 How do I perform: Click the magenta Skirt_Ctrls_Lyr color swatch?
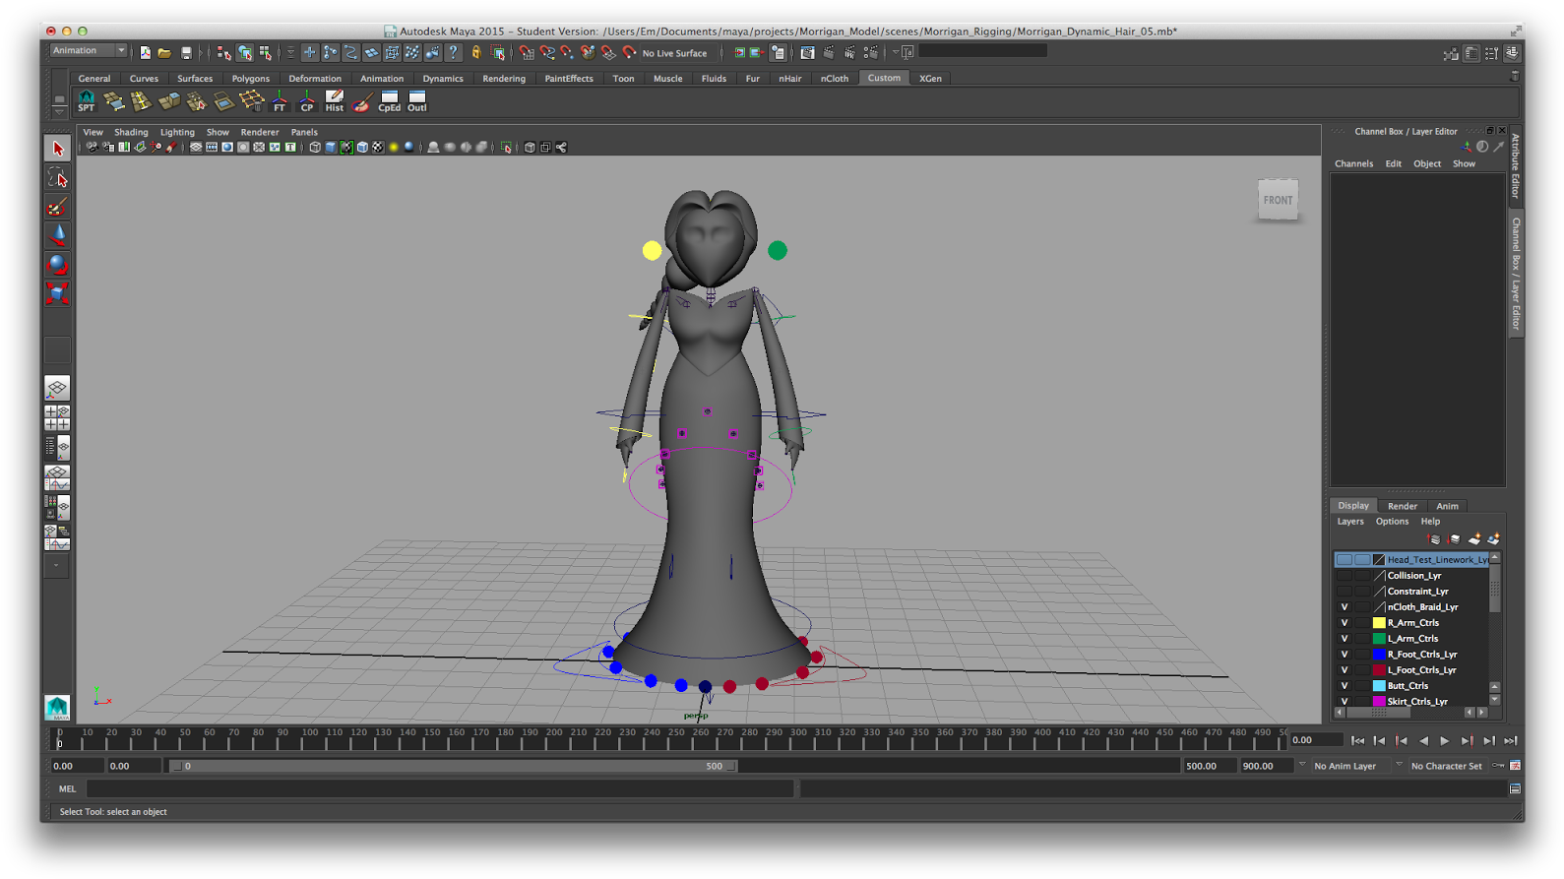pyautogui.click(x=1379, y=702)
